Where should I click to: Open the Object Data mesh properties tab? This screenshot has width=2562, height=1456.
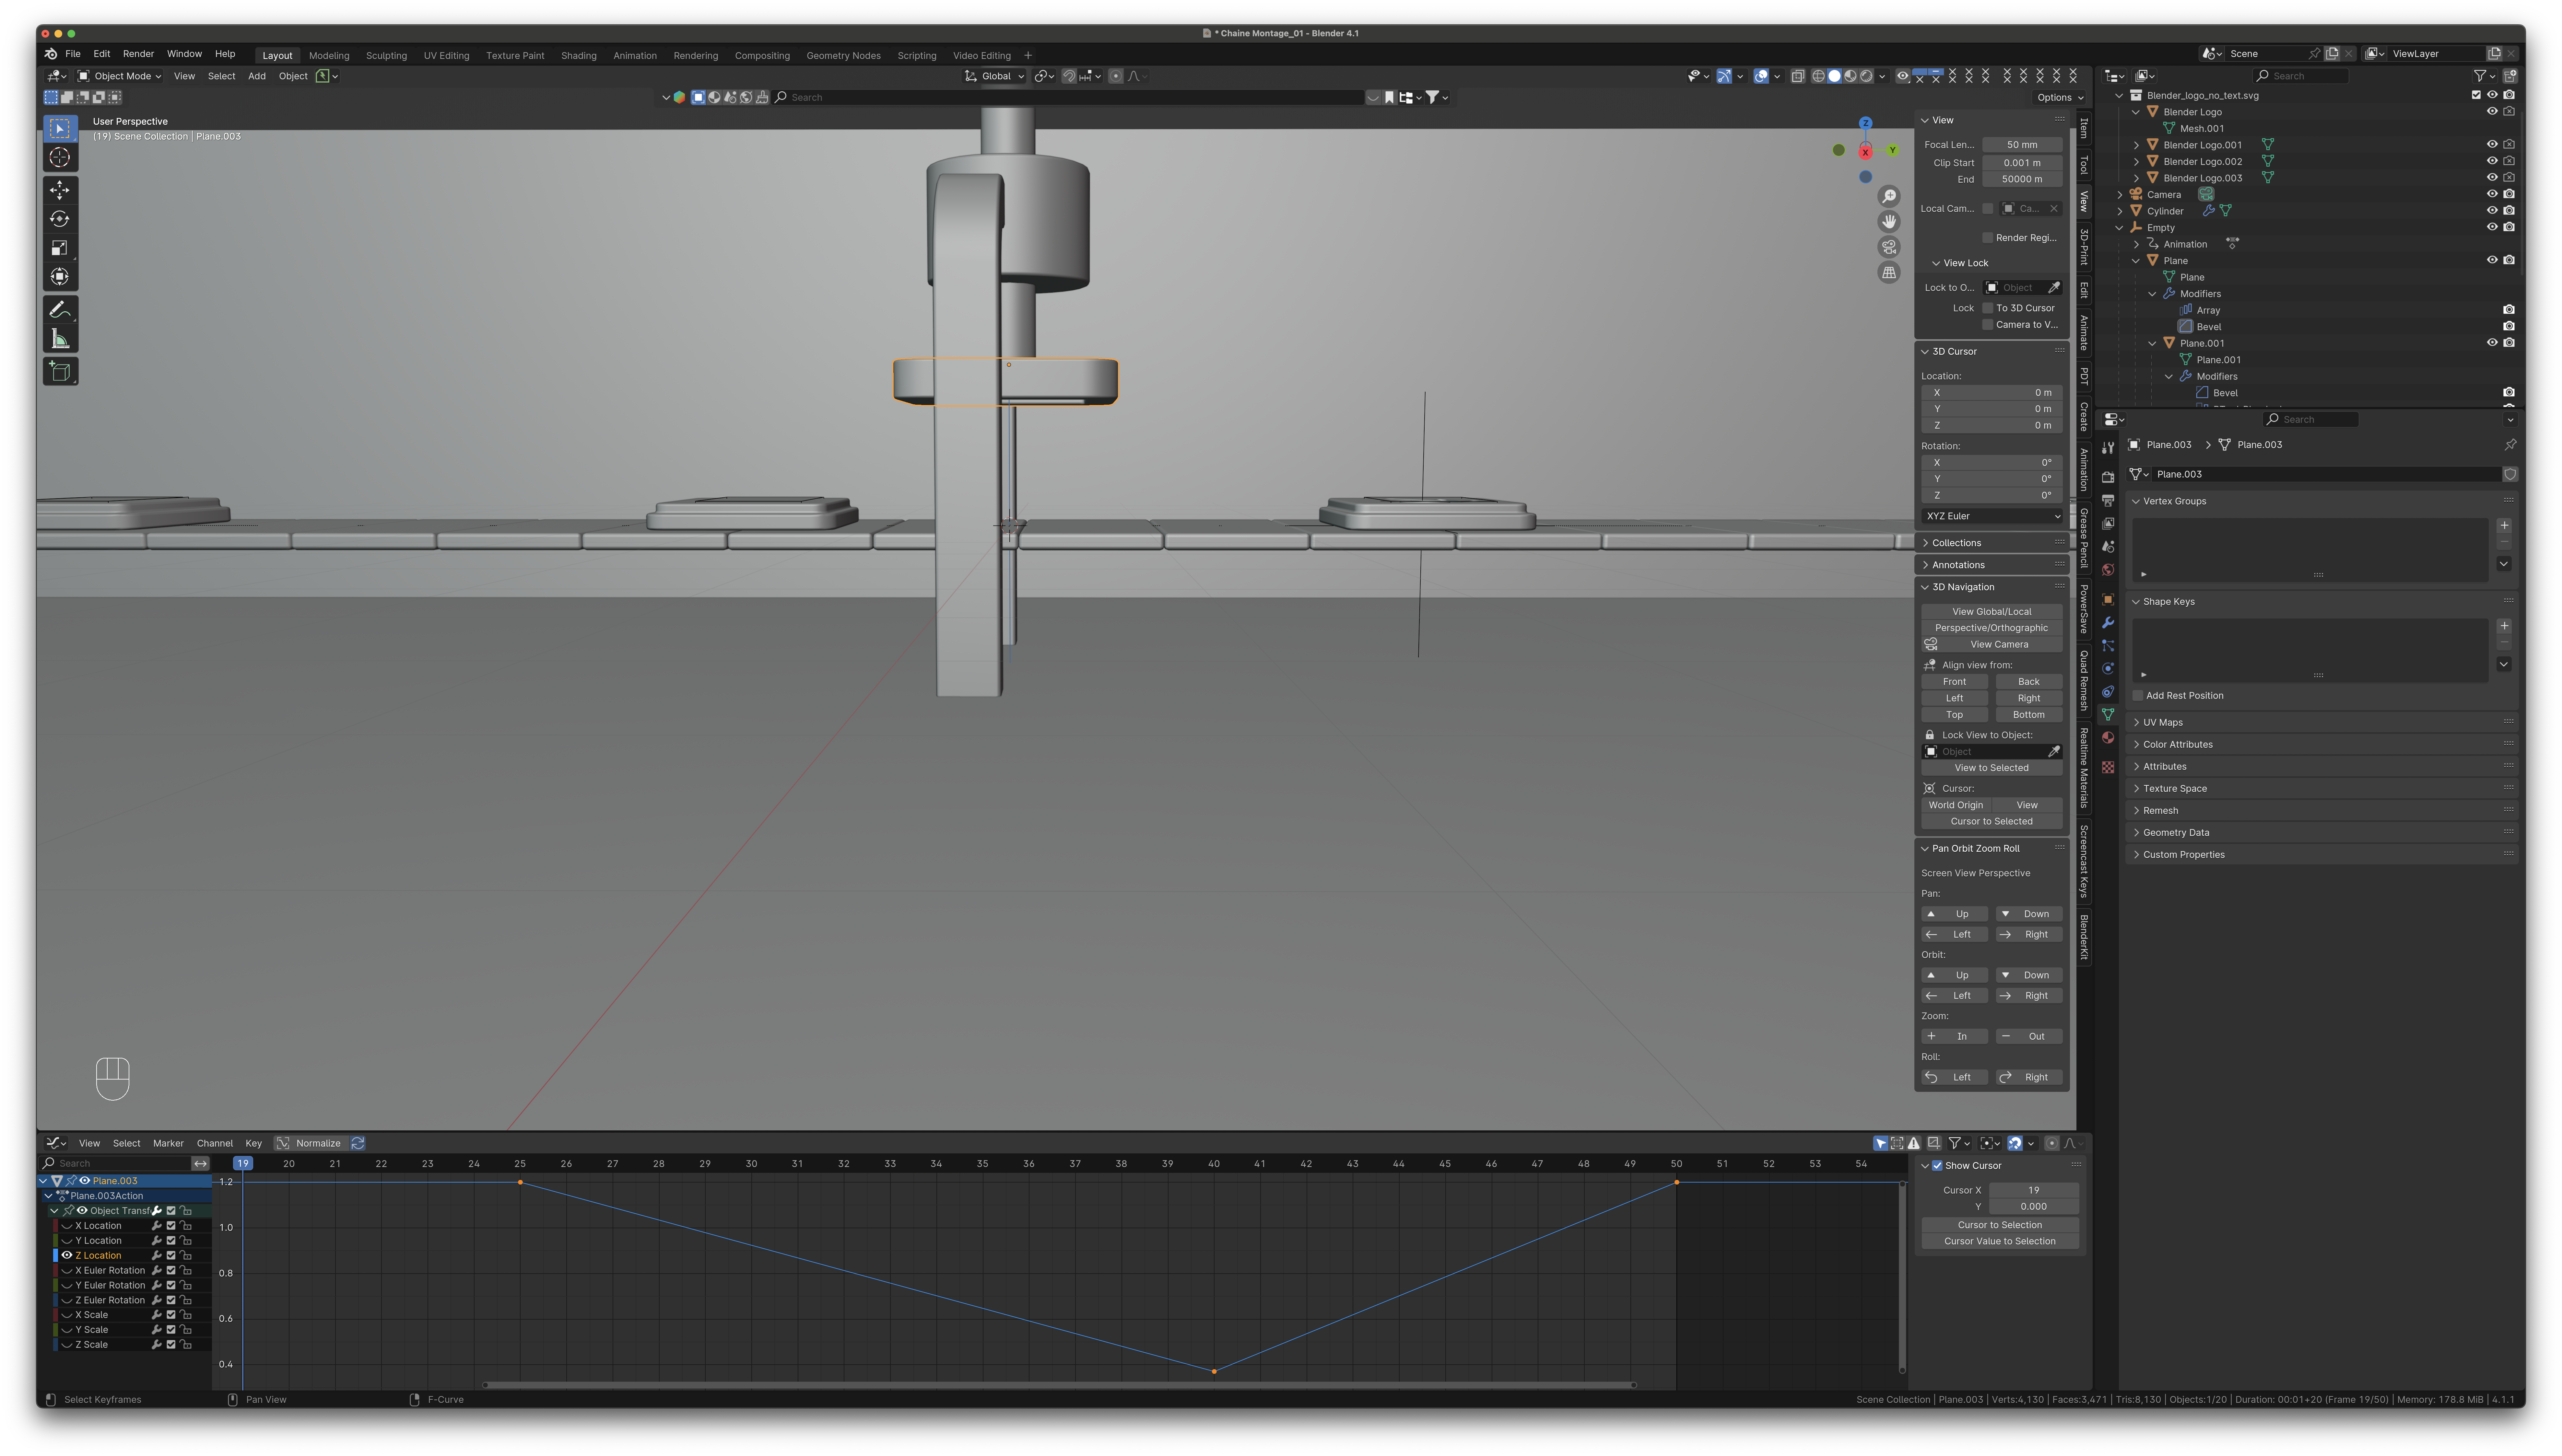click(x=2108, y=715)
